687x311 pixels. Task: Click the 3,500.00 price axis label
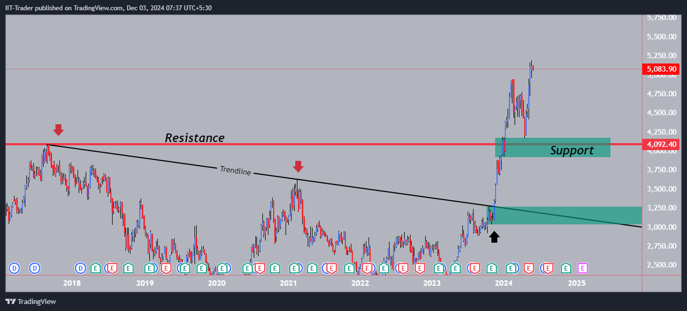[662, 189]
